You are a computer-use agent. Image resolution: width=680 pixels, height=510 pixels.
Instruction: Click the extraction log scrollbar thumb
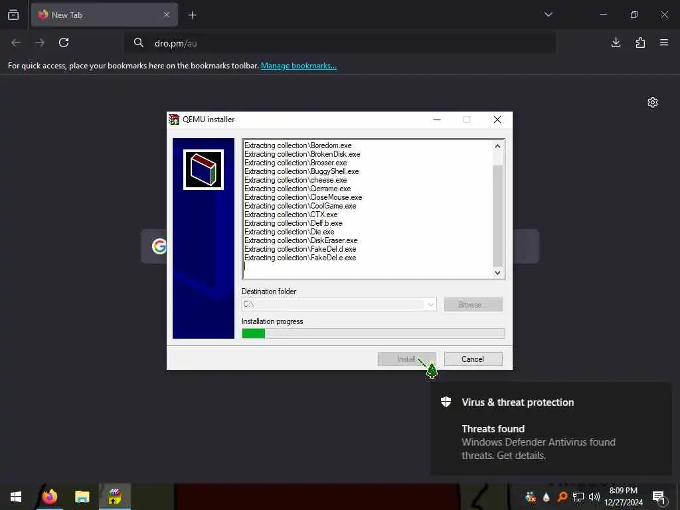(x=498, y=216)
